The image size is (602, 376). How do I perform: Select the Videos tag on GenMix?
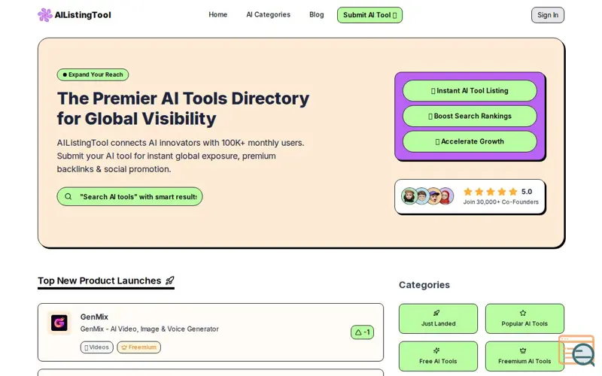pyautogui.click(x=97, y=347)
